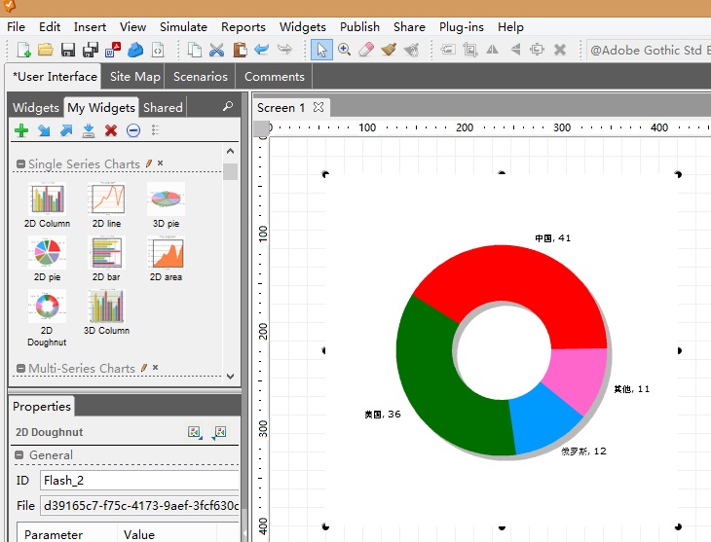Collapse the Multi-Series Charts category

click(x=19, y=369)
